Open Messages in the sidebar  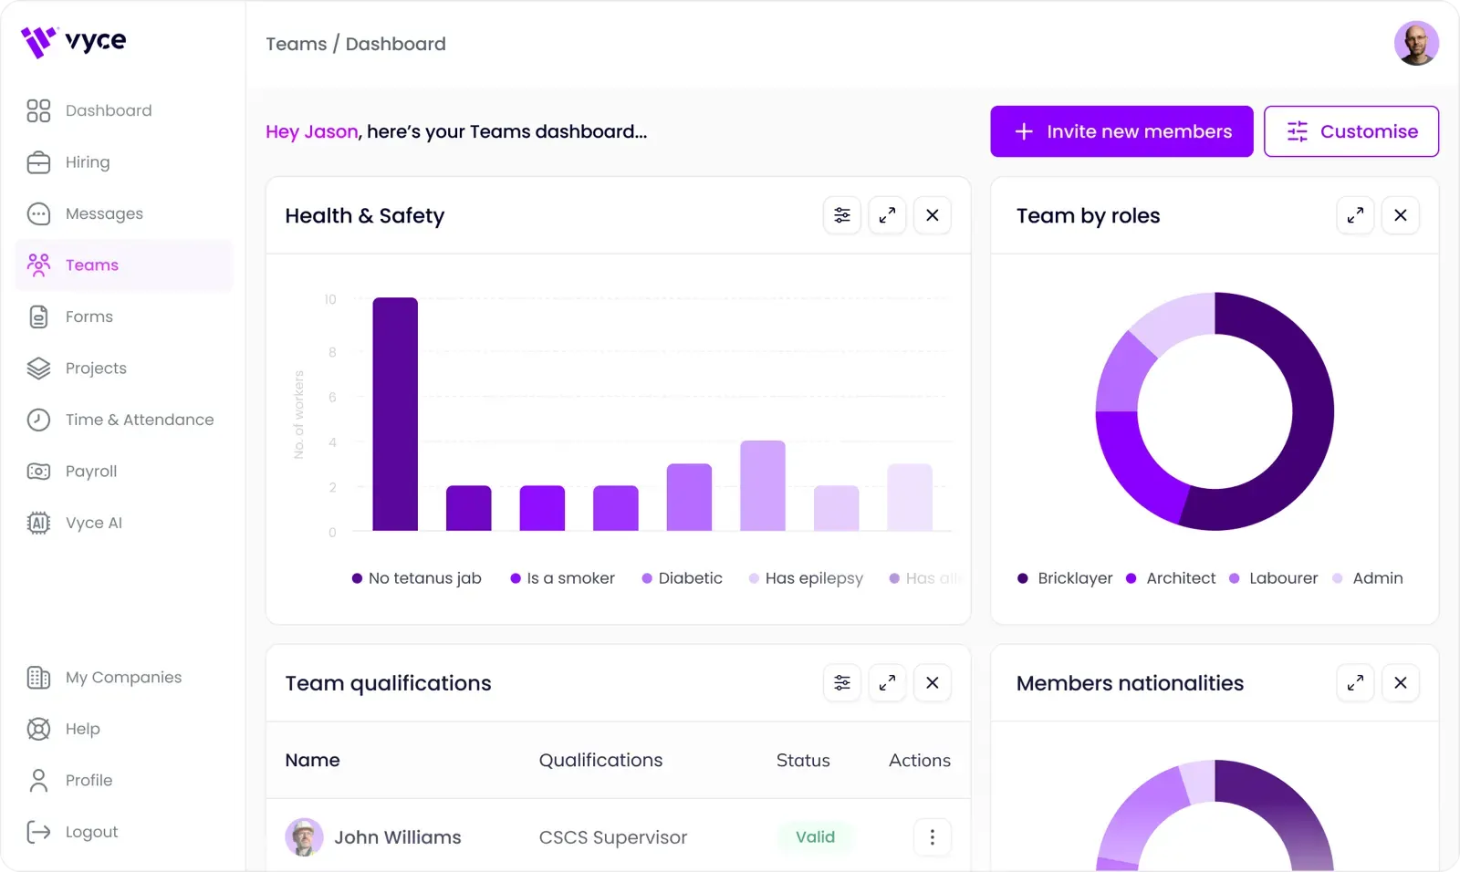(124, 213)
